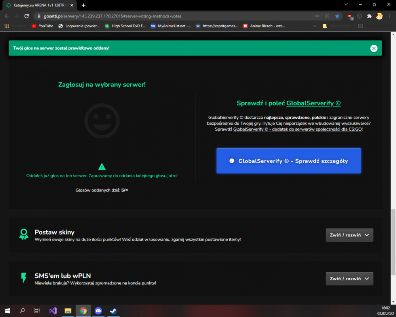
Task: Open the Chrome profile avatar
Action: [379, 16]
